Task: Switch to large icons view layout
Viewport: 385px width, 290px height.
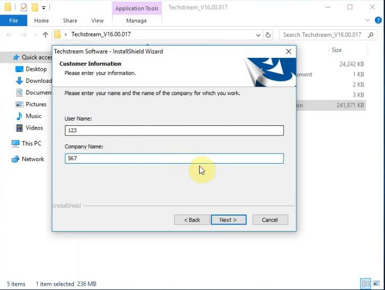Action: click(x=376, y=284)
